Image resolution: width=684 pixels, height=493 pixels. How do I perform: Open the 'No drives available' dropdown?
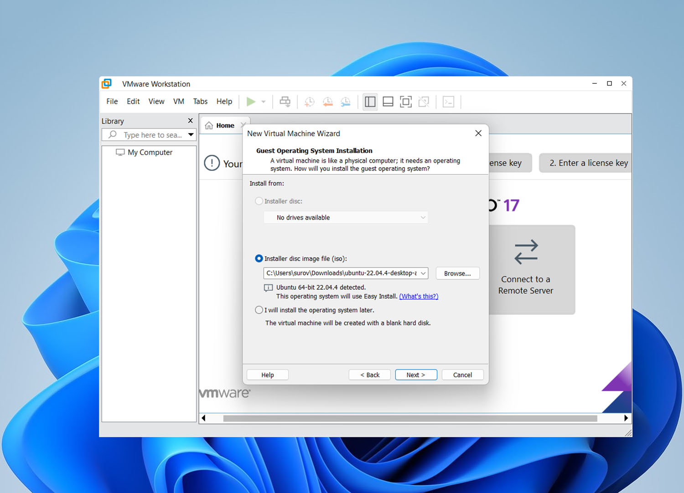pyautogui.click(x=423, y=218)
